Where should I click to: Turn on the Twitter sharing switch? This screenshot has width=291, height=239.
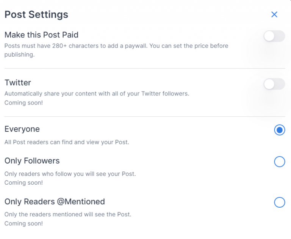click(274, 84)
